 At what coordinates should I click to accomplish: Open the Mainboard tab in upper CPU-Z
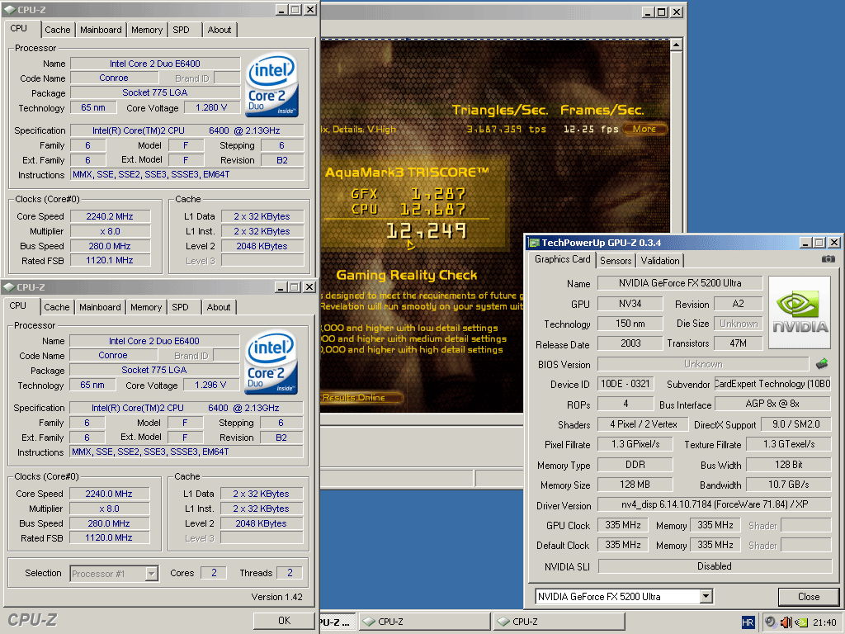[x=101, y=30]
